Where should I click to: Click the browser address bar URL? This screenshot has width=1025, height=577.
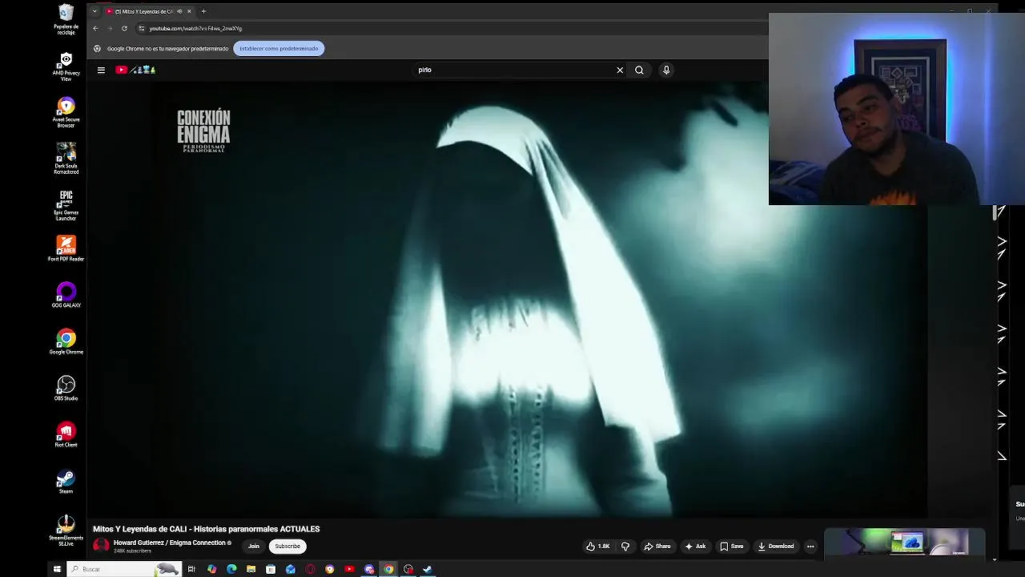pyautogui.click(x=195, y=29)
